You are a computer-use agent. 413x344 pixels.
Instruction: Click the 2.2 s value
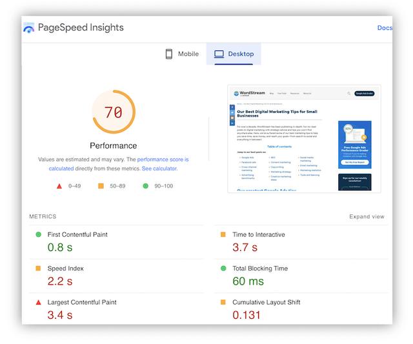pos(60,281)
